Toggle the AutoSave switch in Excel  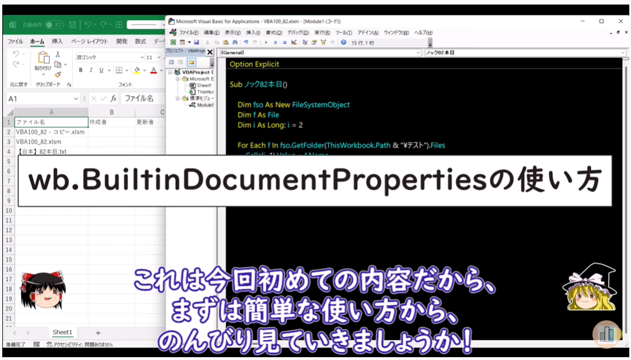pyautogui.click(x=54, y=25)
